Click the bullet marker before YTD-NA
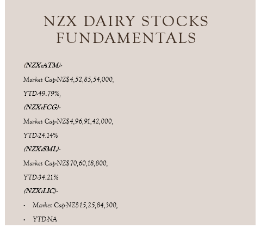The width and height of the screenshot is (267, 228). click(x=24, y=220)
